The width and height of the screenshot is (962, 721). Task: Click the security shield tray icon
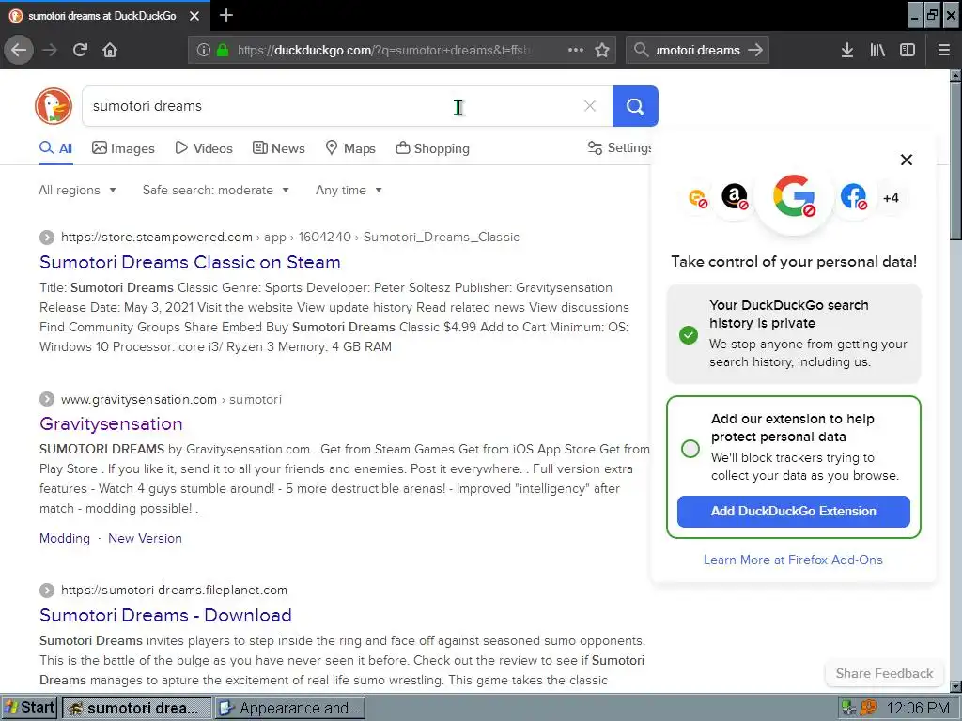[x=869, y=708]
